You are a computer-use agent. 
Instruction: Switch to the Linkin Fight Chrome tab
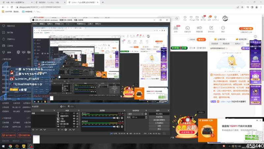coord(83,2)
